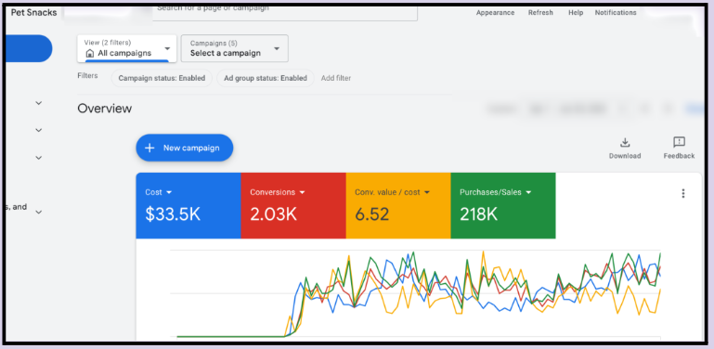714x349 pixels.
Task: Select the yellow Conv. value / cost 6.52 scorecard
Action: (x=398, y=206)
